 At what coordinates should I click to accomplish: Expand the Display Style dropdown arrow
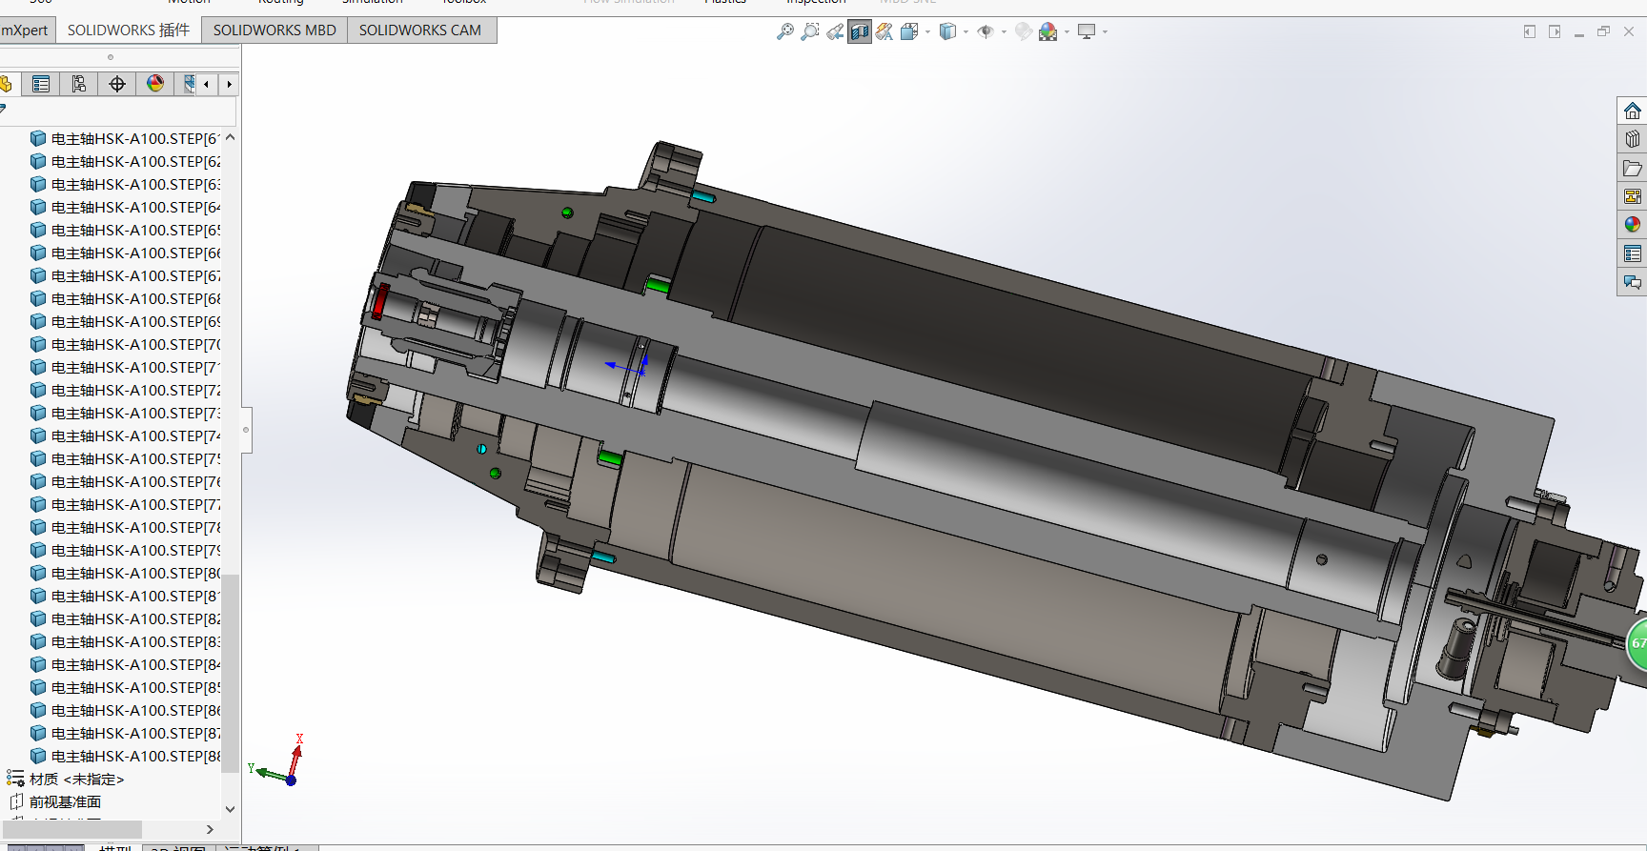[x=966, y=31]
